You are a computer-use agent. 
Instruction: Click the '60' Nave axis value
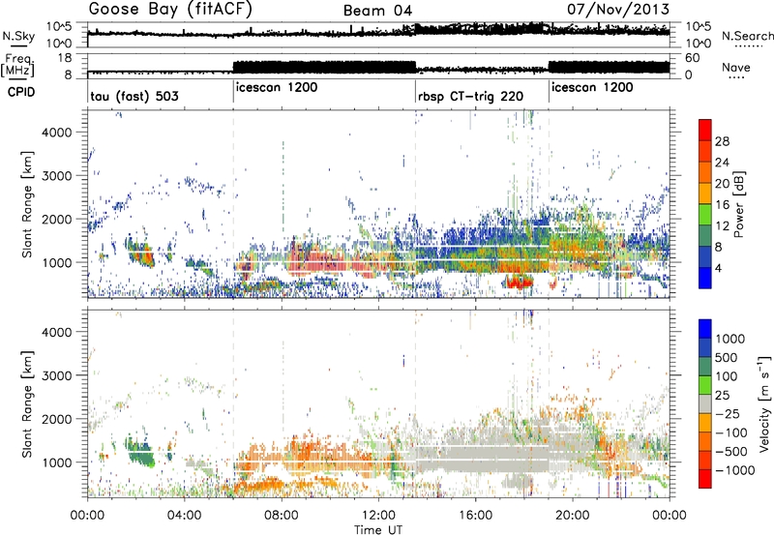[x=693, y=58]
